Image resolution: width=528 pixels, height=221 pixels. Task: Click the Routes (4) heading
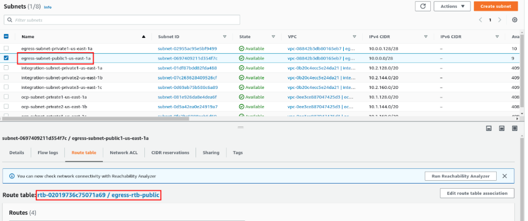pos(22,212)
